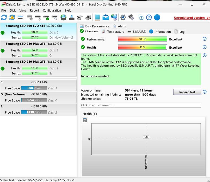Click 'more than 1000 days' remaining lifetime value
Image resolution: width=210 pixels, height=182 pixels.
(x=140, y=95)
